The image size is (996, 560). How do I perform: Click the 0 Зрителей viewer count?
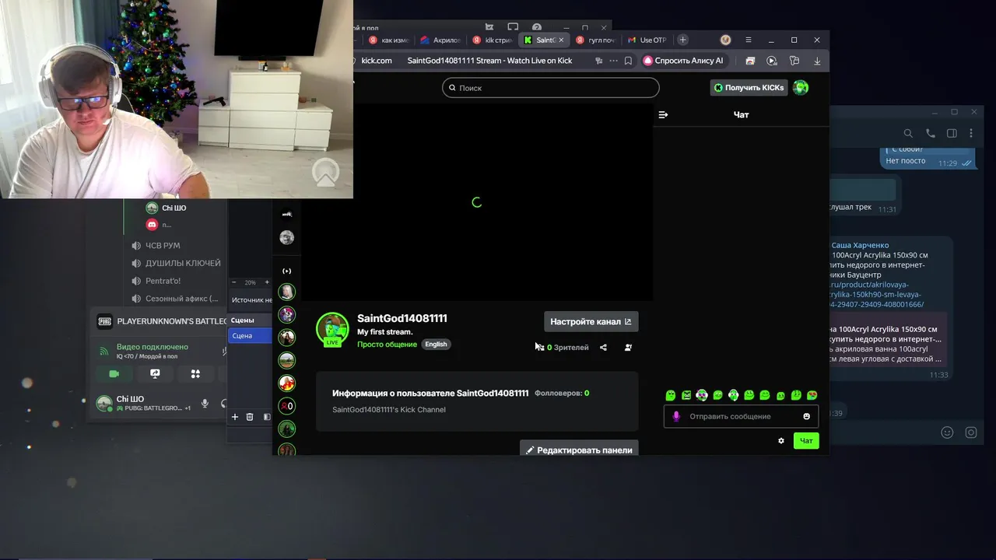pyautogui.click(x=567, y=347)
